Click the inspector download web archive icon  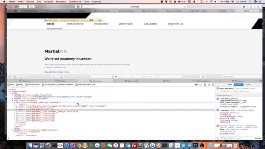click(61, 77)
